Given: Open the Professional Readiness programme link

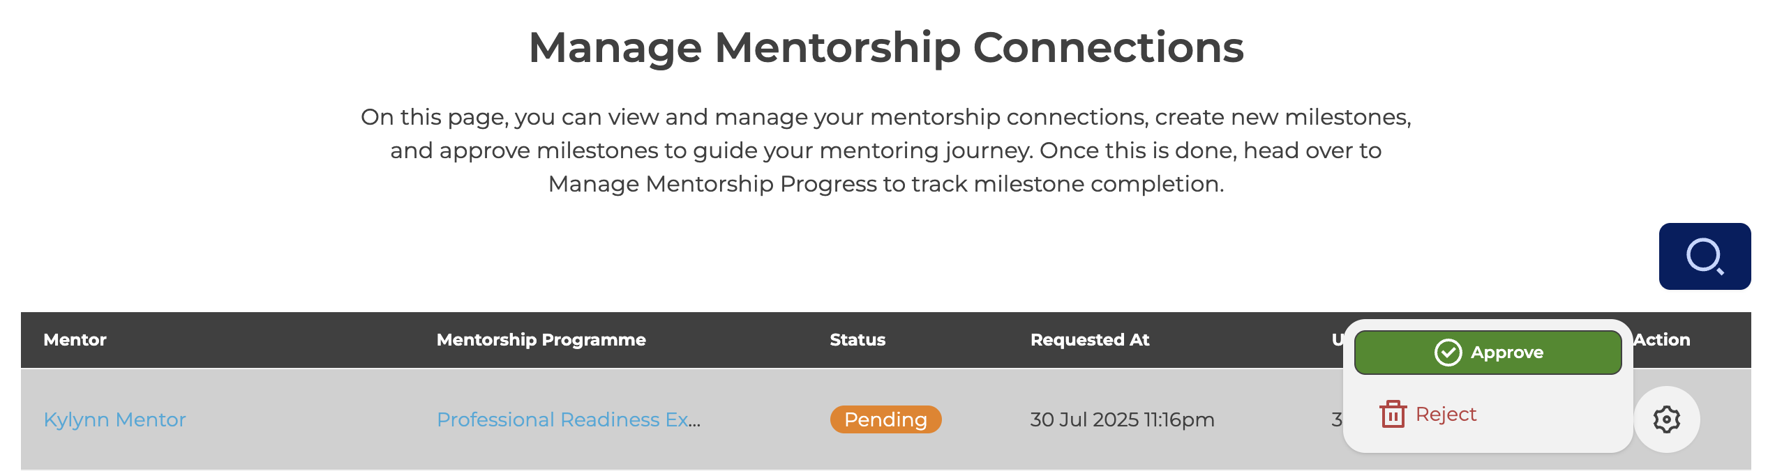Looking at the screenshot, I should click(568, 419).
